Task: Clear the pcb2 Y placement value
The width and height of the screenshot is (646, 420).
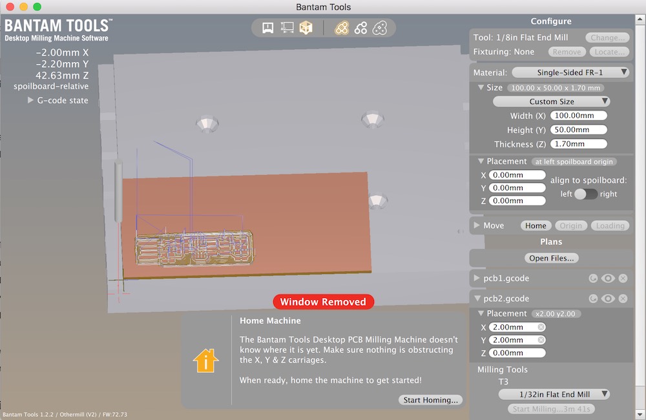Action: pyautogui.click(x=541, y=340)
